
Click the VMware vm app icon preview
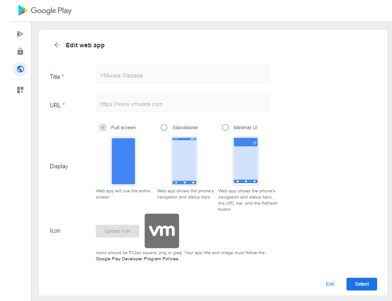coord(161,231)
